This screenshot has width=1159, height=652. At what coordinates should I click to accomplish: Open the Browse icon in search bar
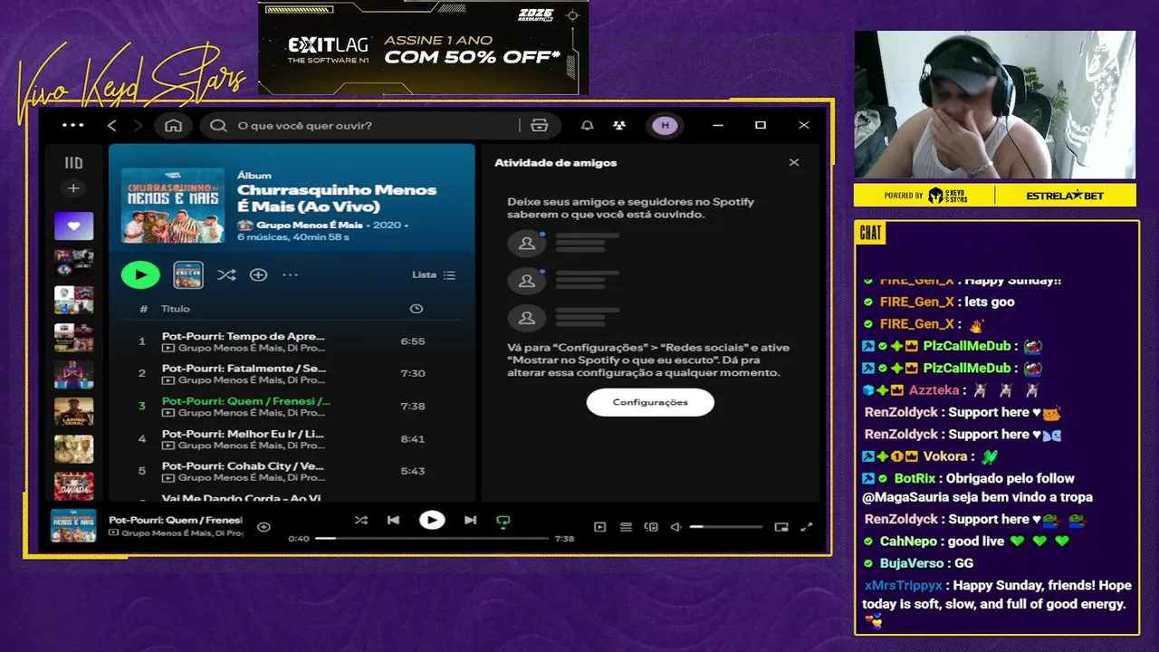pyautogui.click(x=540, y=125)
